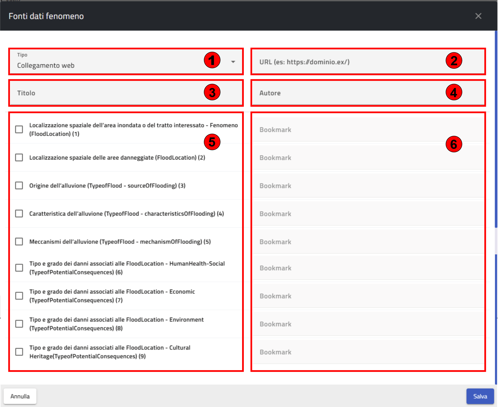Click the URL input field
This screenshot has height=407, width=498.
pos(345,62)
